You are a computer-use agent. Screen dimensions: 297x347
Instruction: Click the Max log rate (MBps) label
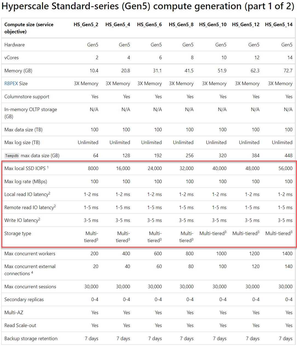(26, 182)
